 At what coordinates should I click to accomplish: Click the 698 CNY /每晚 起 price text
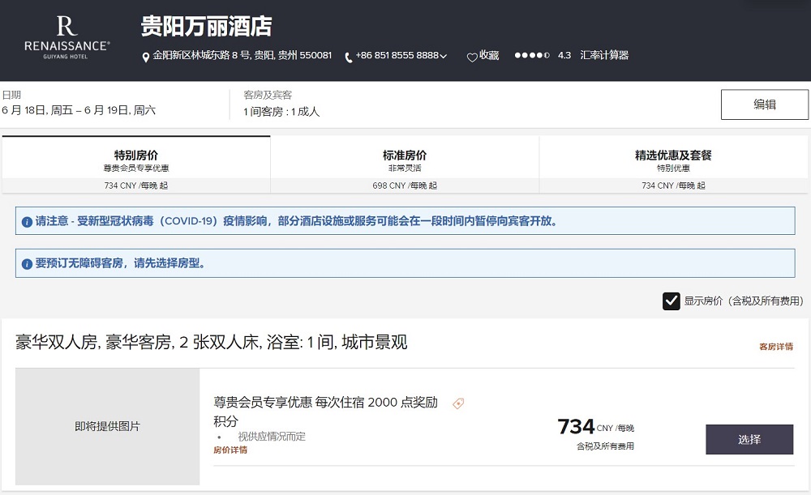pyautogui.click(x=405, y=186)
